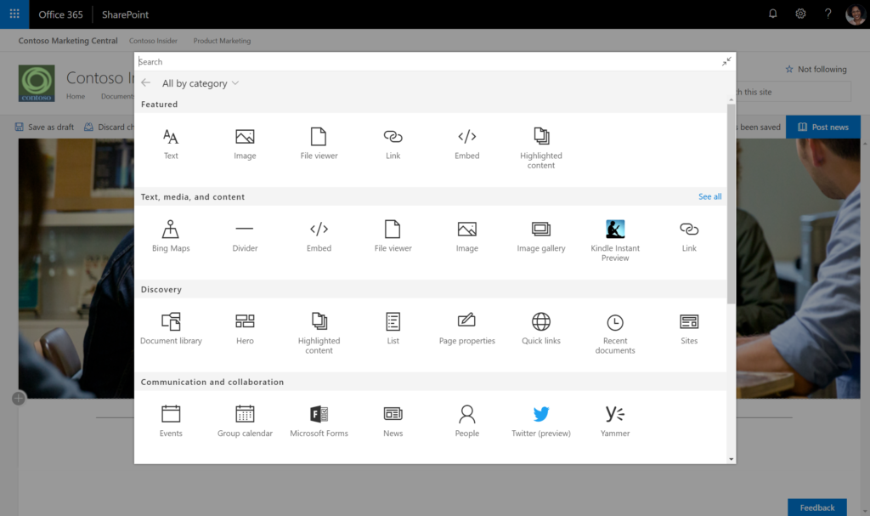Add the Image gallery web part

(541, 236)
